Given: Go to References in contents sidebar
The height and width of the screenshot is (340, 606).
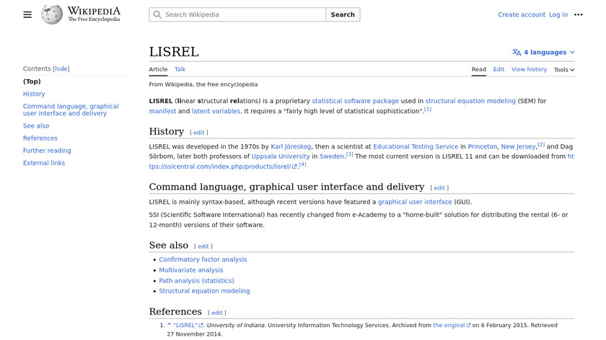Looking at the screenshot, I should click(40, 138).
